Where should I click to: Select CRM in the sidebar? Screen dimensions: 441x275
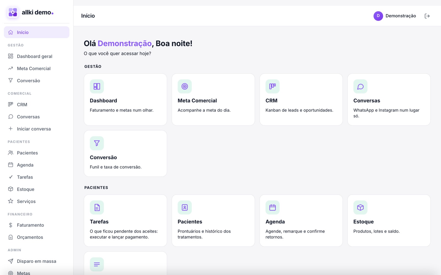tap(37, 105)
